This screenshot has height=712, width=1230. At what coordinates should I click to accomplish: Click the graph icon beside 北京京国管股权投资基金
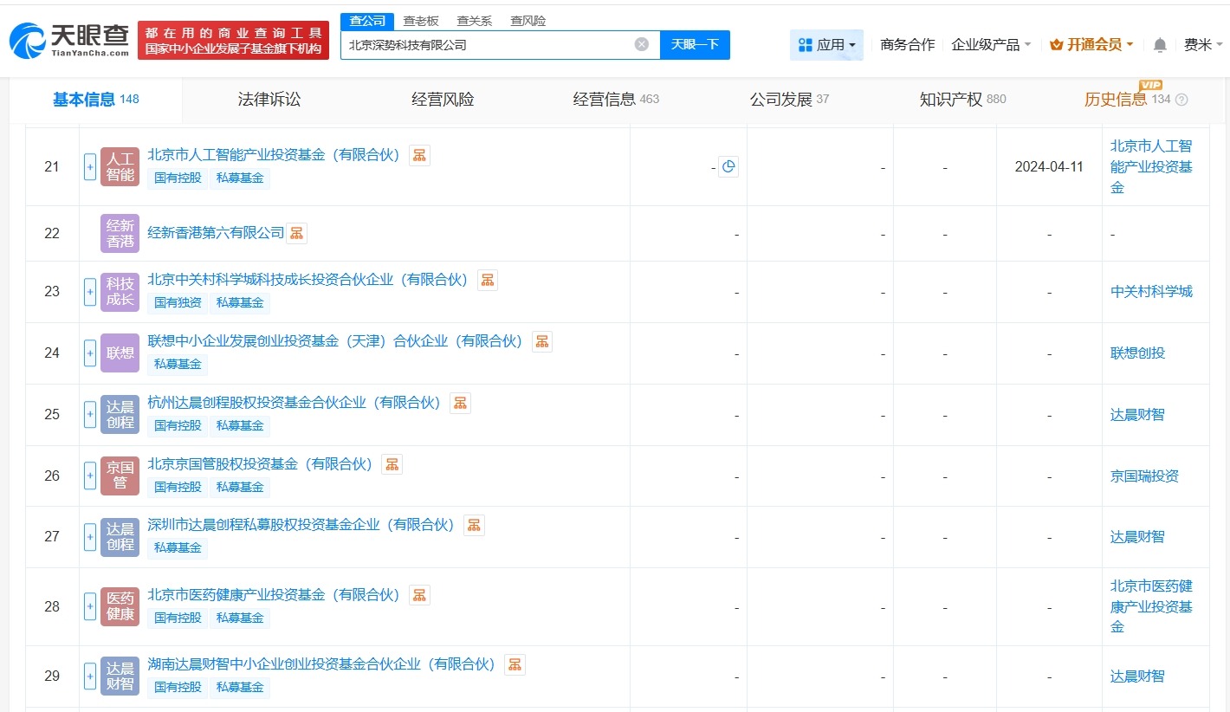(x=392, y=464)
